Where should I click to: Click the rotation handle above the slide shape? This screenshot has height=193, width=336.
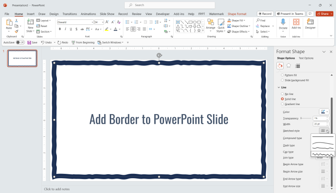159,55
